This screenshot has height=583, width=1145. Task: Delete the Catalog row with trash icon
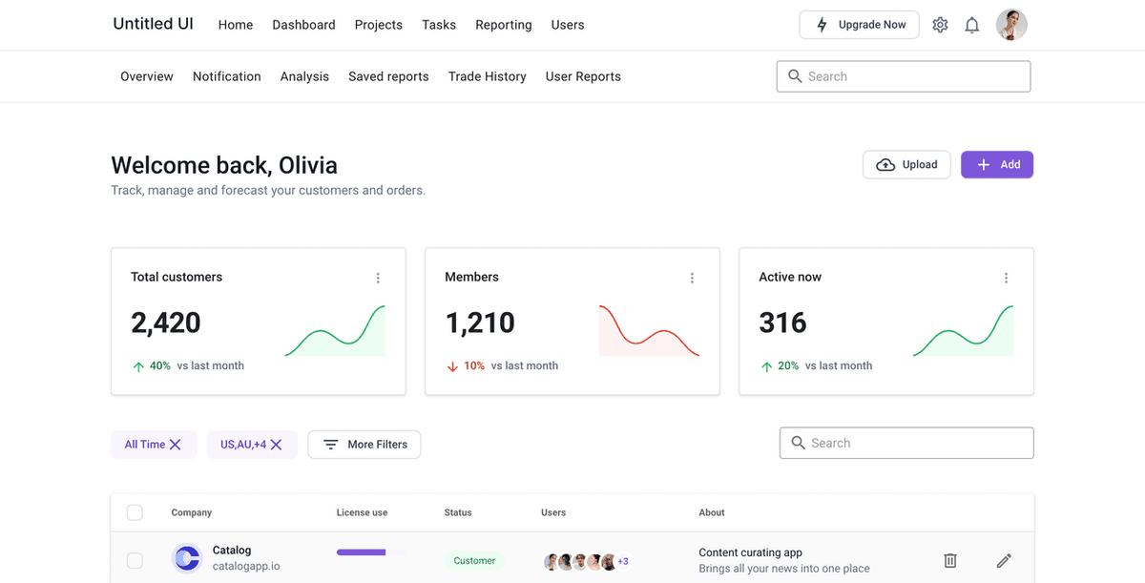click(949, 560)
